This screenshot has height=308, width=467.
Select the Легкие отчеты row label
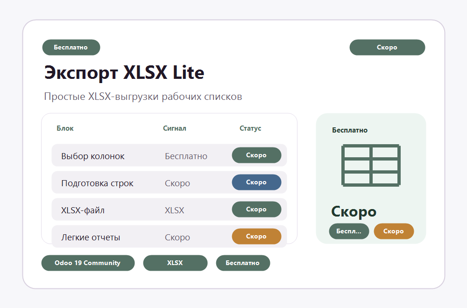click(91, 238)
